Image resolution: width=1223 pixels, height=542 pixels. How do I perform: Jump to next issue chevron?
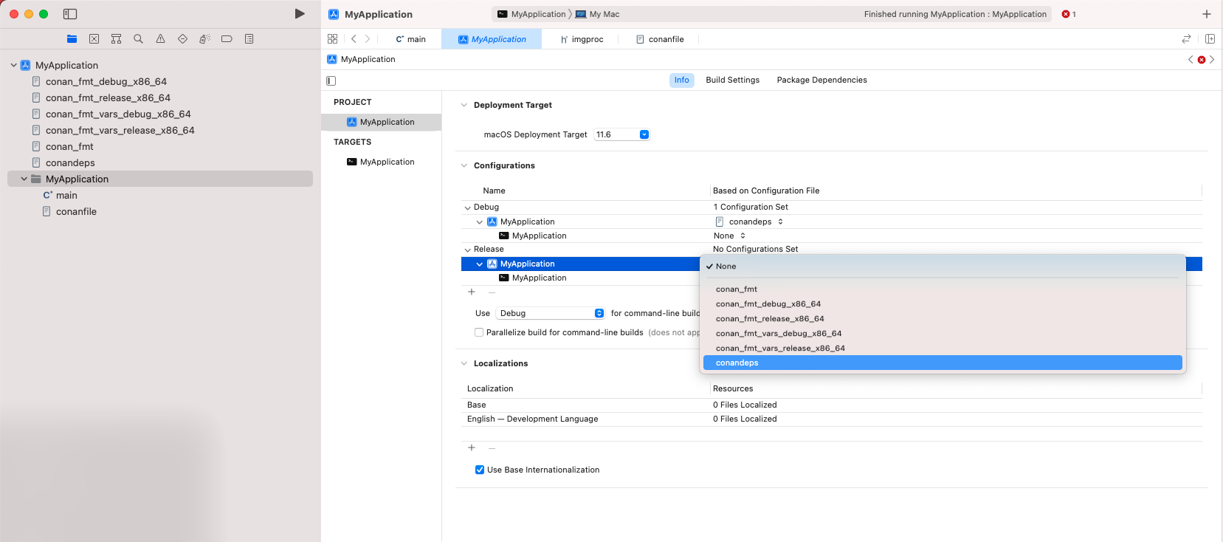(1212, 60)
